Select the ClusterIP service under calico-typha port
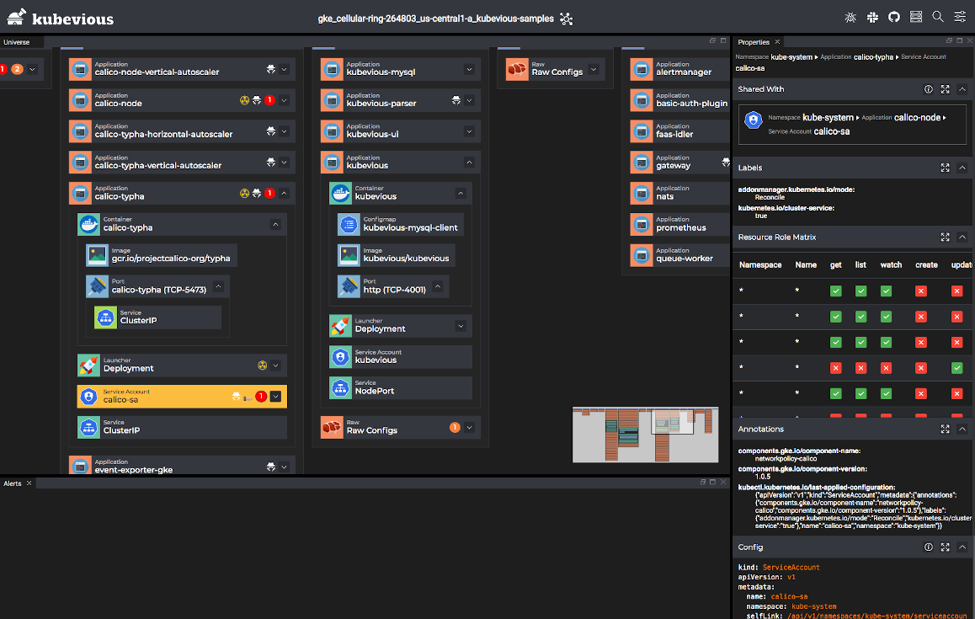Viewport: 975px width, 619px height. click(x=157, y=318)
